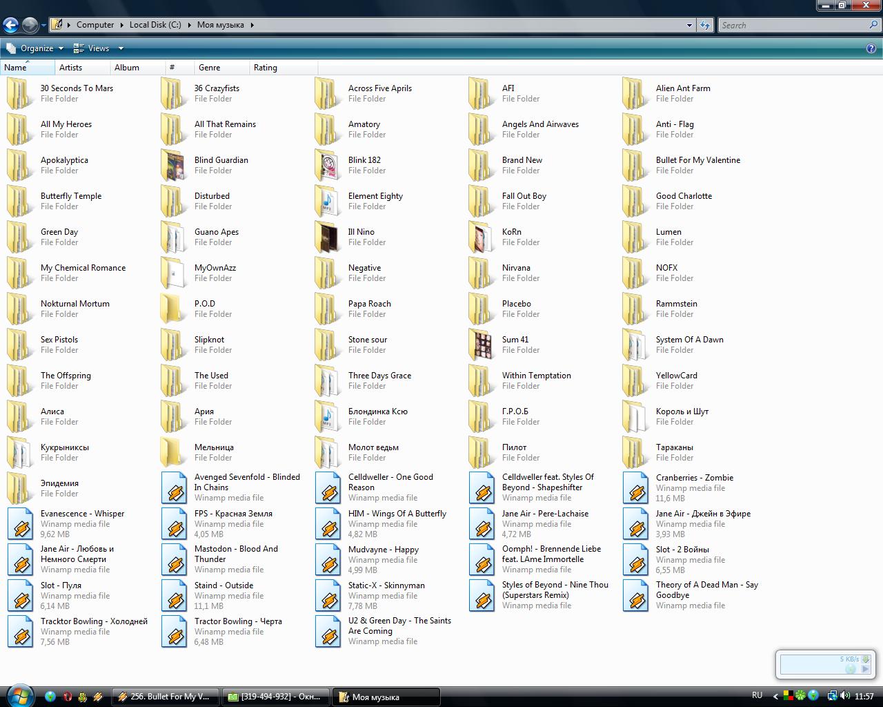Screen dimensions: 883x707
Task: Expand the breadcrumb arrow after Моя музыка
Action: pyautogui.click(x=252, y=25)
